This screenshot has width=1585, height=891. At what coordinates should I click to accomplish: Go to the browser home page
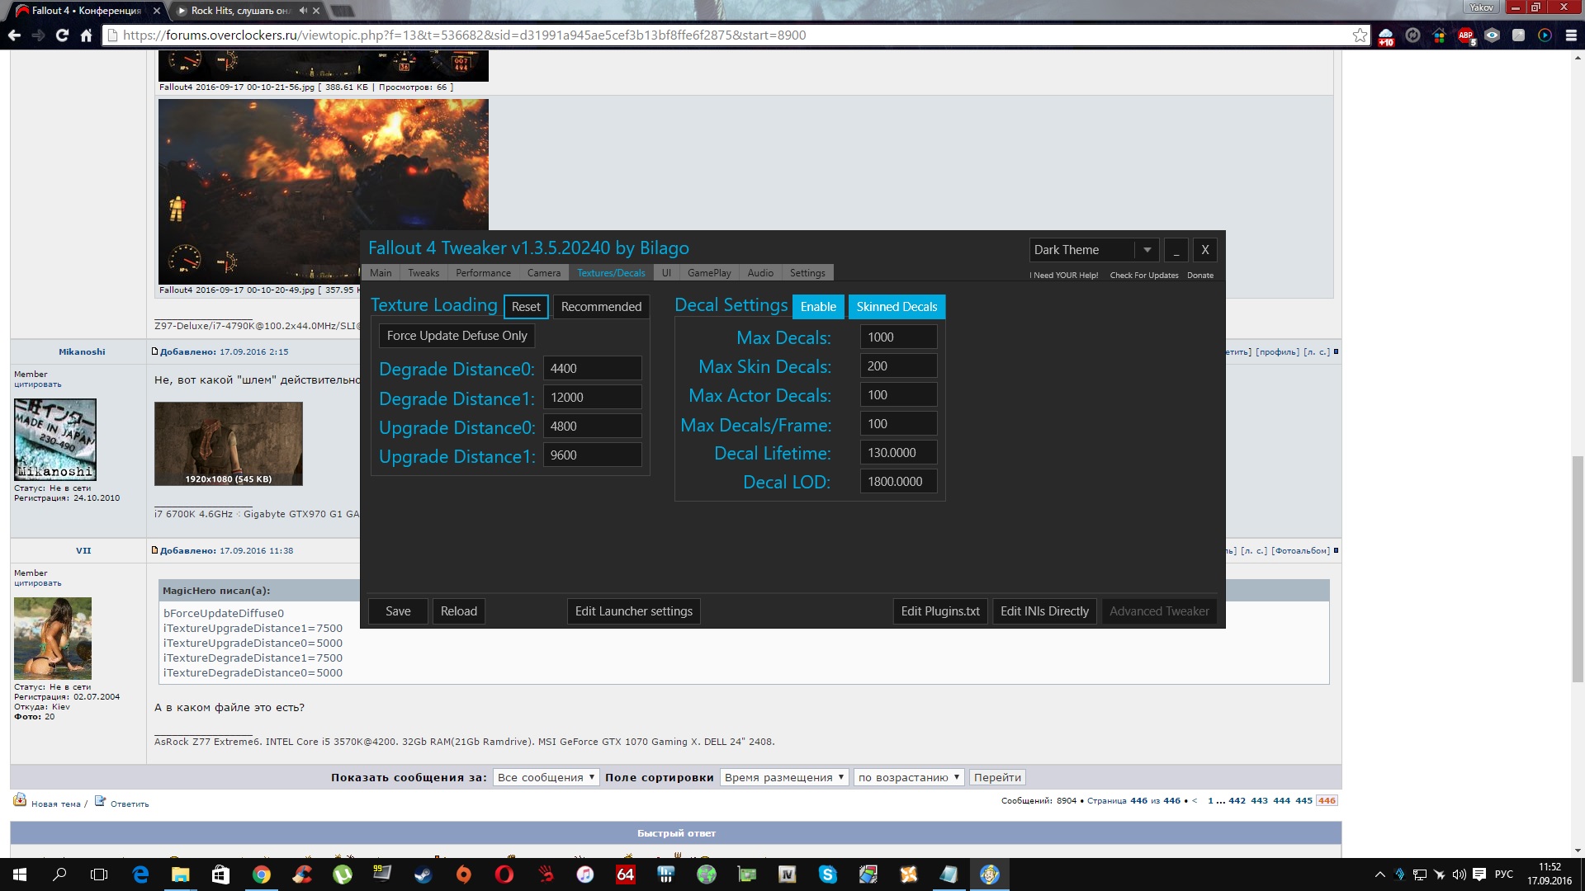click(x=86, y=35)
